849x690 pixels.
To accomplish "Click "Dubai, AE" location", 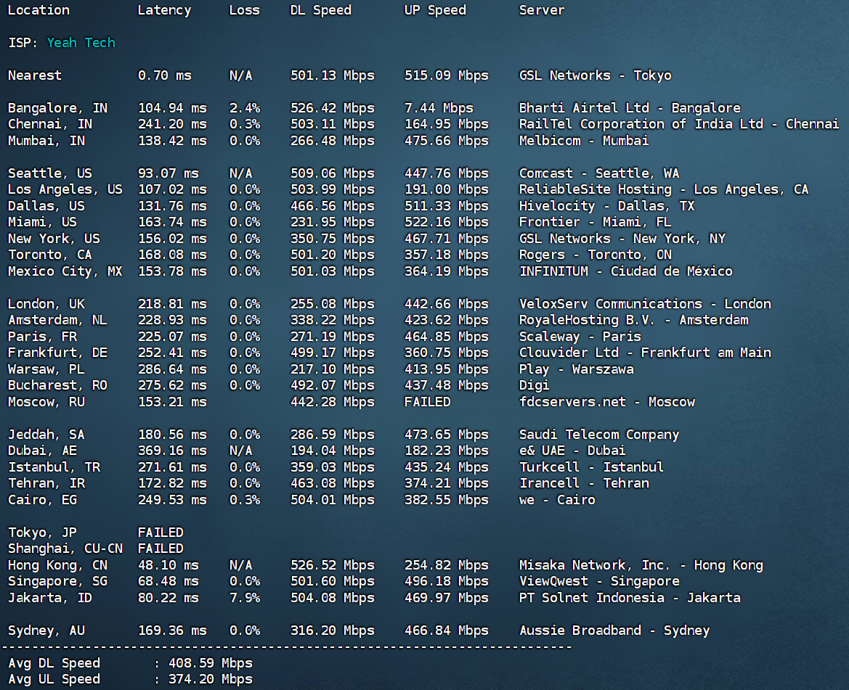I will 42,451.
